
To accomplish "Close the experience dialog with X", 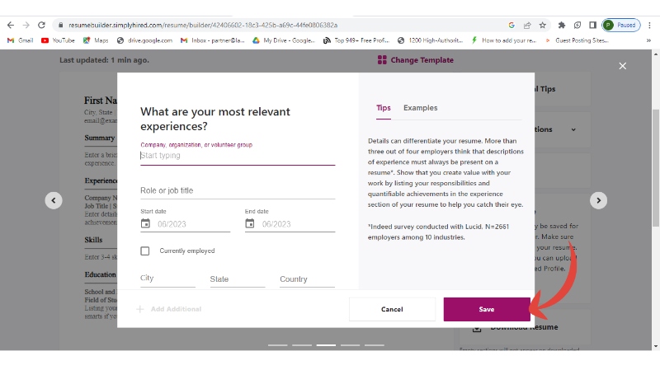I will 623,66.
